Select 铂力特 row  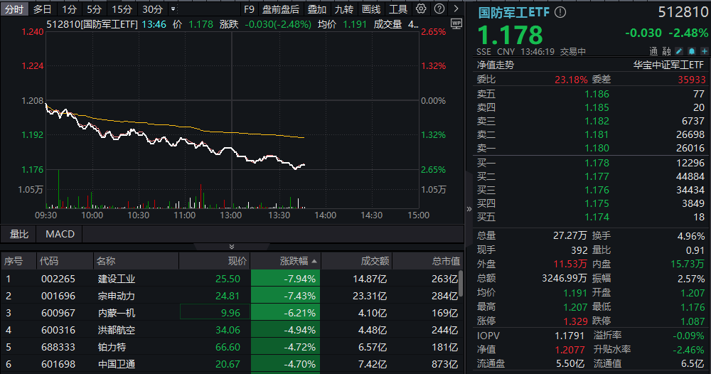coord(230,347)
